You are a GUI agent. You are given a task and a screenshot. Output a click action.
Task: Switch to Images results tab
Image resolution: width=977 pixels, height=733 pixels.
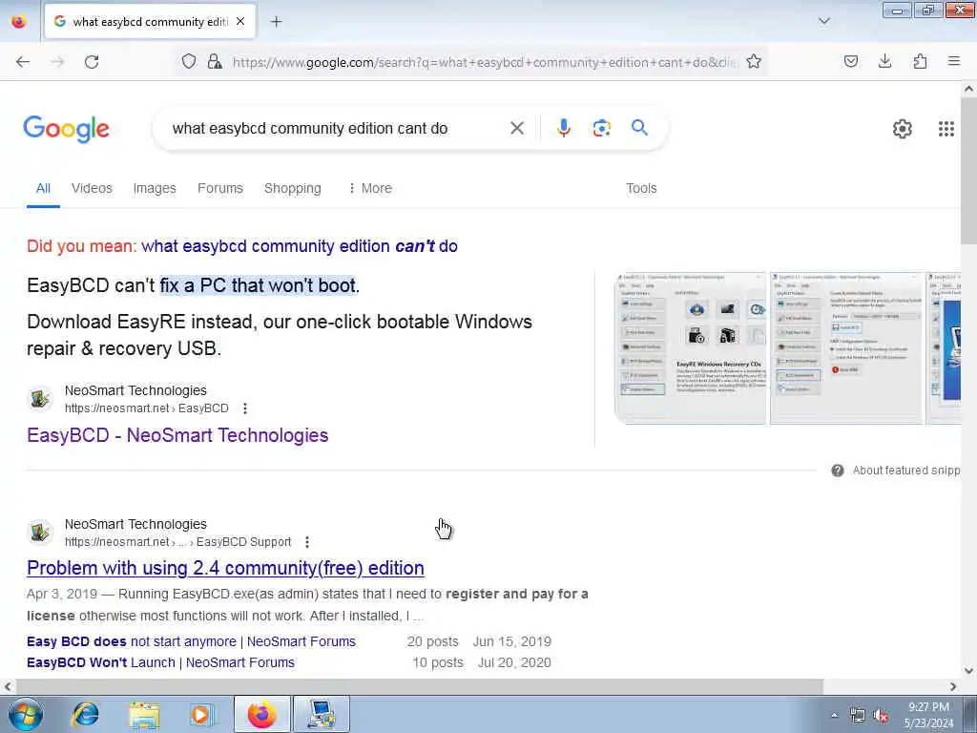click(155, 188)
